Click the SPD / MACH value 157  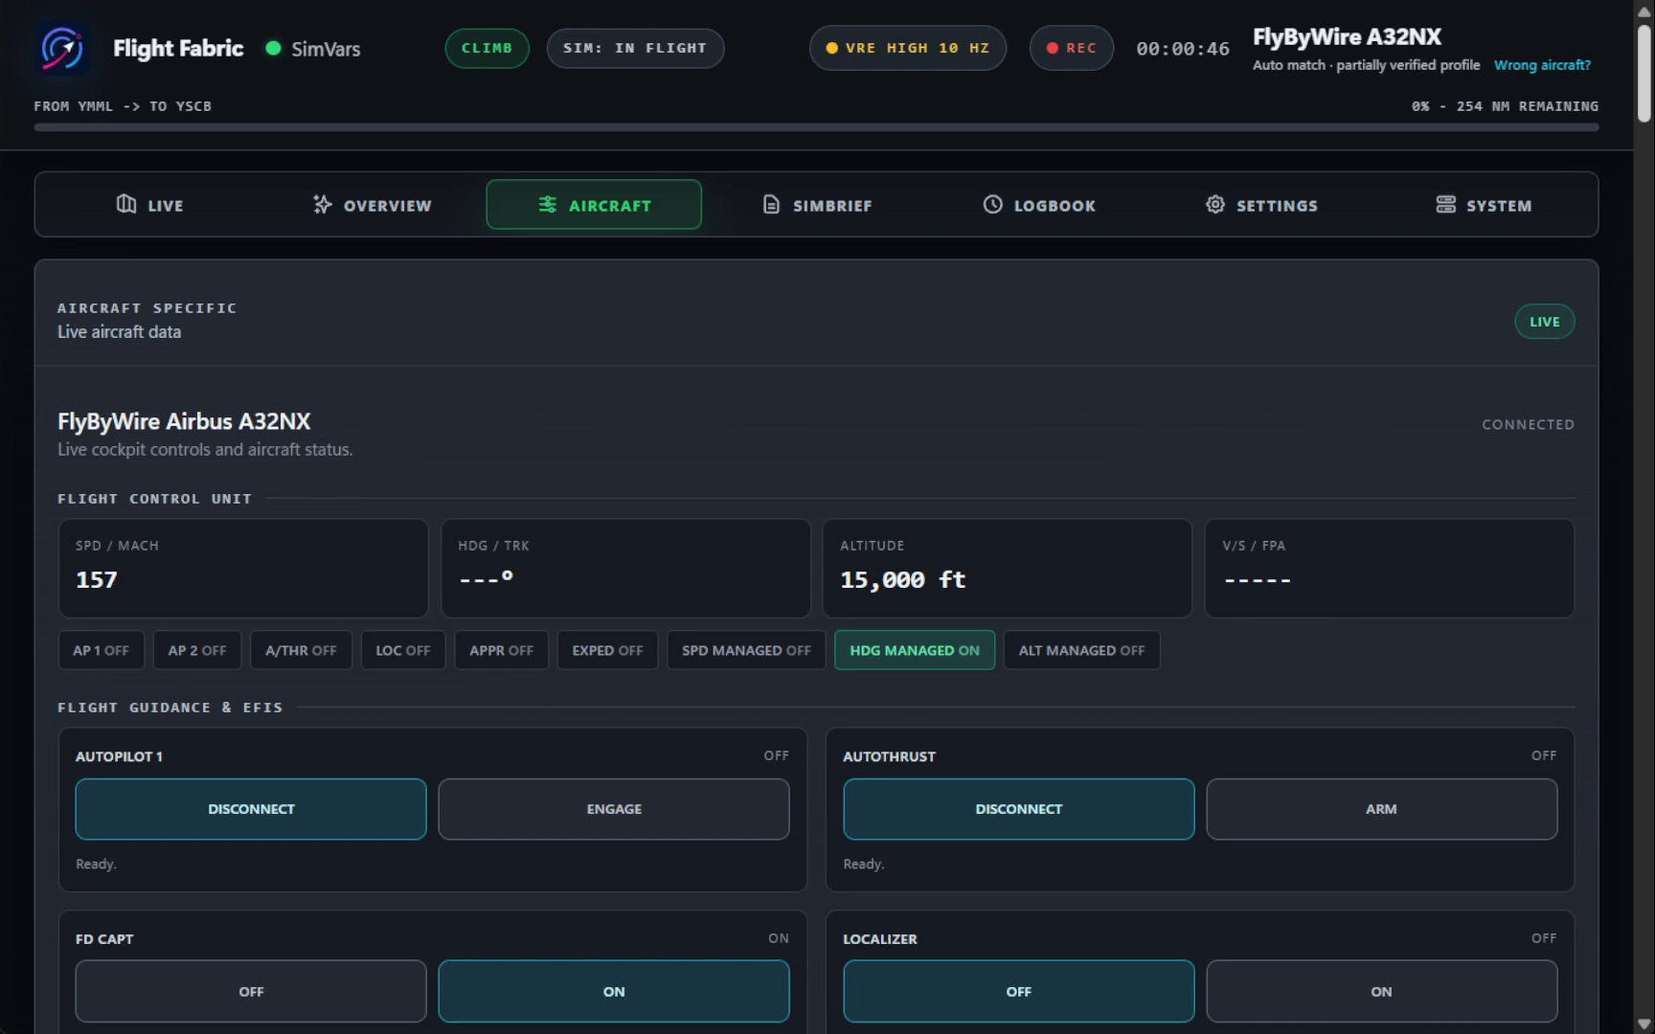coord(97,579)
